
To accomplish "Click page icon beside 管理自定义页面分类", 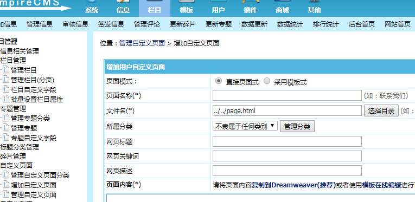I will tap(6, 175).
